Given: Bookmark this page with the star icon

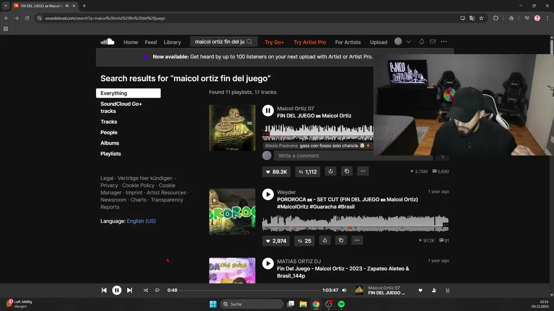Looking at the screenshot, I should (481, 18).
